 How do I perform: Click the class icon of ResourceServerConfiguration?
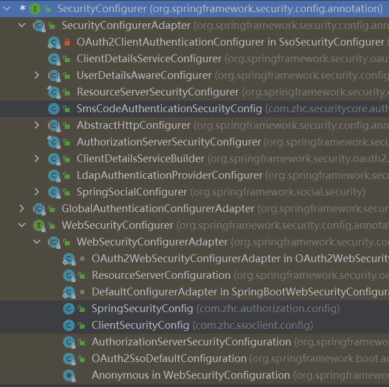69,275
